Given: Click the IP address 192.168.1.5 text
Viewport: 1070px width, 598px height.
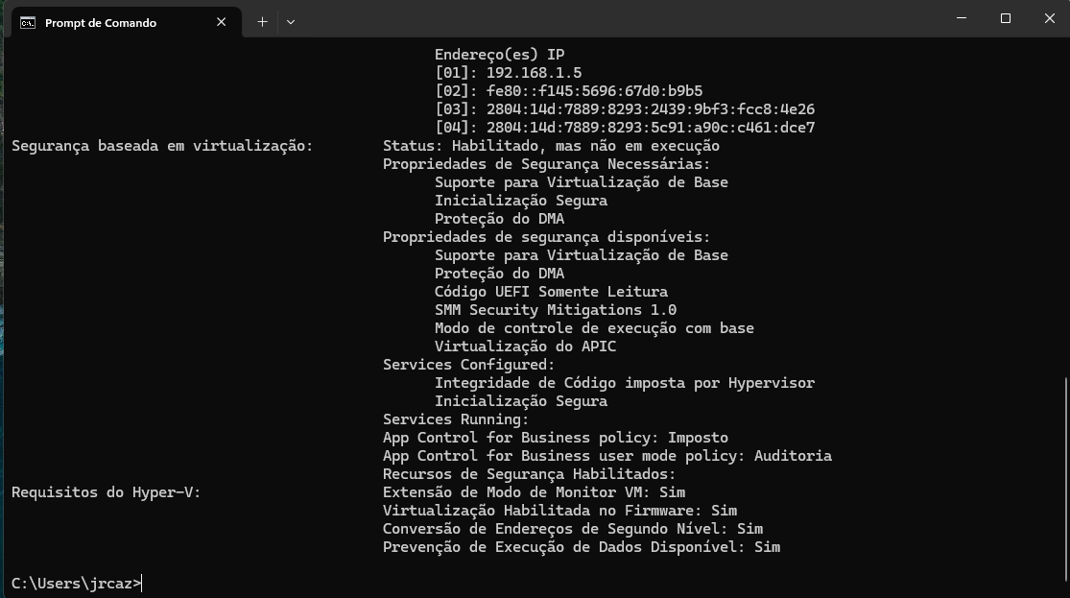Looking at the screenshot, I should pos(534,72).
